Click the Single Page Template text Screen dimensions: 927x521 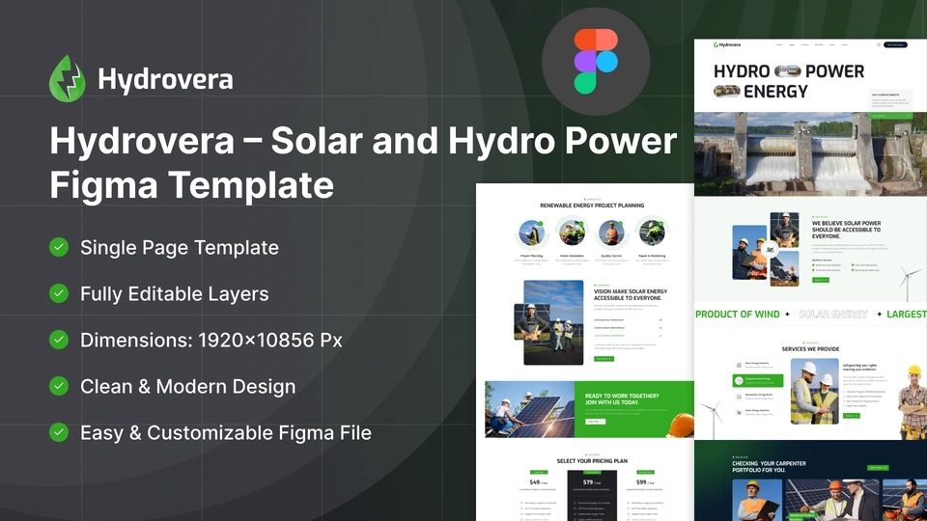180,248
